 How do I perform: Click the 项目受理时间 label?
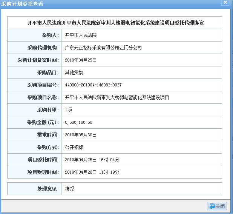pos(43,172)
